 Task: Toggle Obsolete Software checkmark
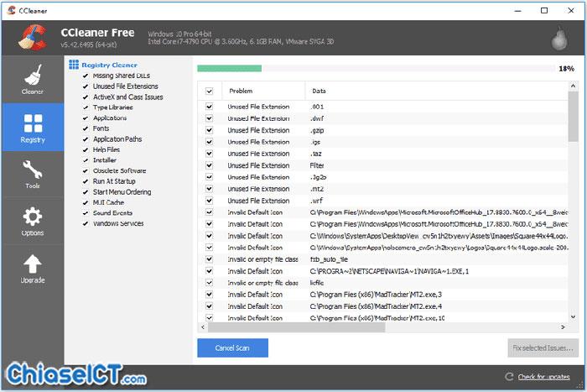[x=86, y=171]
